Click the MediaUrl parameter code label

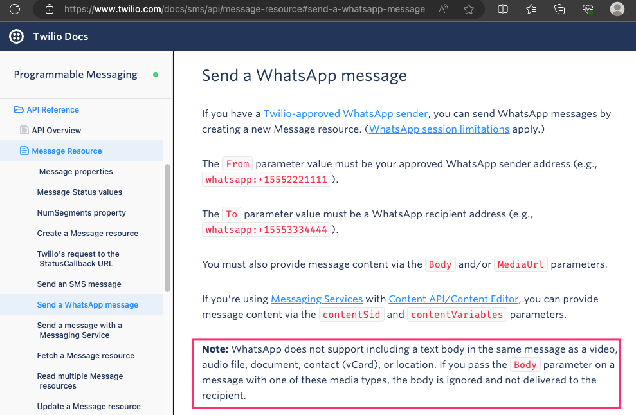click(521, 264)
